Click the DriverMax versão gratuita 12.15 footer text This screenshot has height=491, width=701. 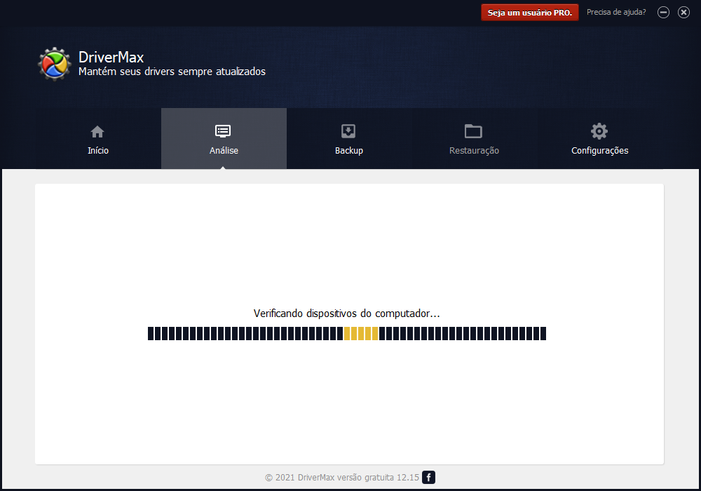pyautogui.click(x=341, y=478)
